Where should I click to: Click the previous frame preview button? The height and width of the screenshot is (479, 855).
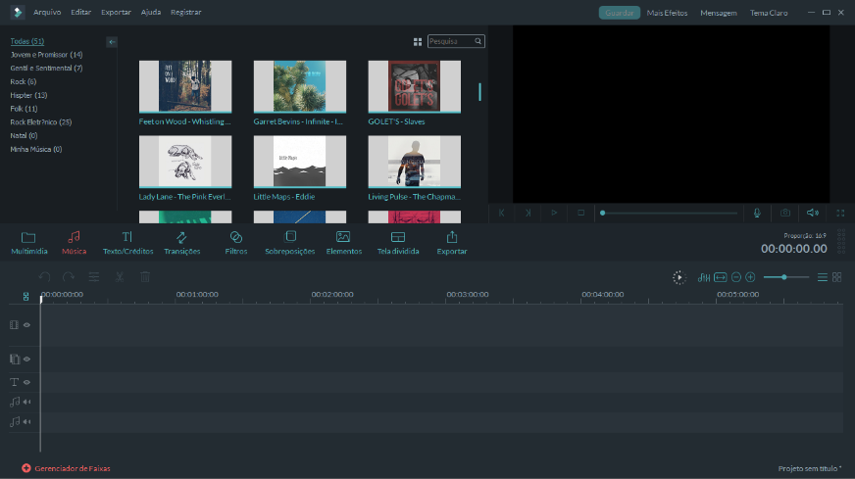pyautogui.click(x=502, y=214)
